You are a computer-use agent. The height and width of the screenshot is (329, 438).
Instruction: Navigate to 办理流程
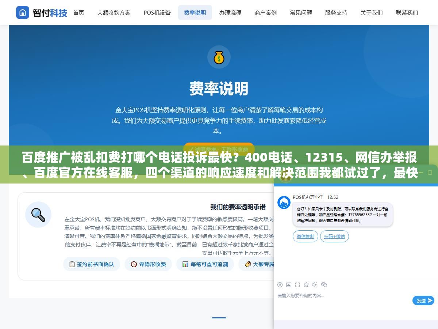(230, 12)
